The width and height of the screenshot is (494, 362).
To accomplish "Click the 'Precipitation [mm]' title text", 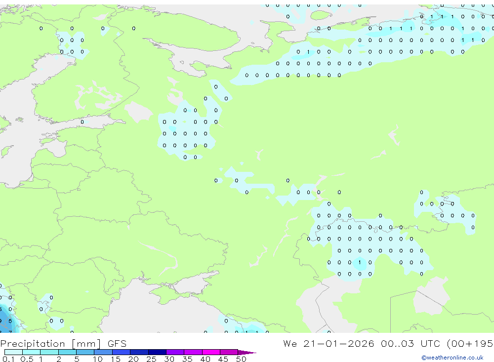I will tap(51, 344).
